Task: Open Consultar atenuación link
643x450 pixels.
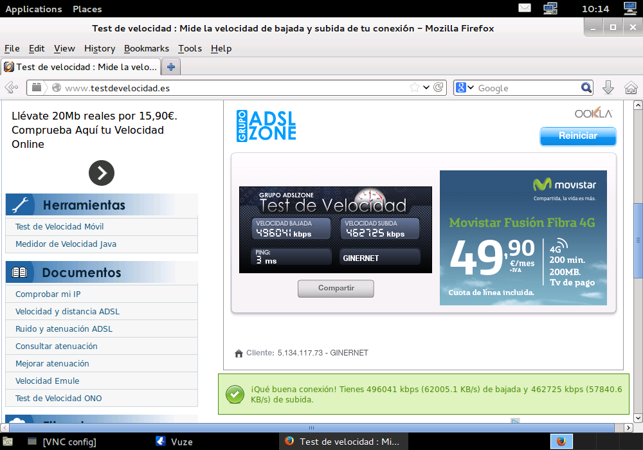Action: point(56,346)
